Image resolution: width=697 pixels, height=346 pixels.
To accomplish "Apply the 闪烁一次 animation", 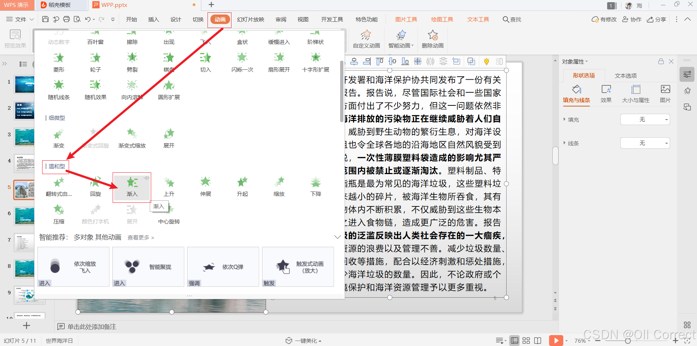I will [x=242, y=62].
